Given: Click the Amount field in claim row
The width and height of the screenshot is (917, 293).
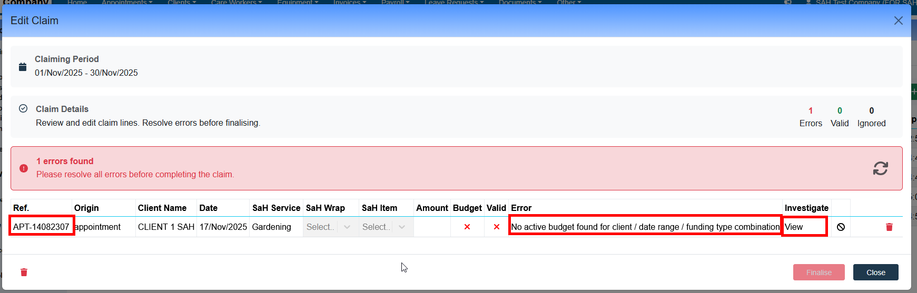Looking at the screenshot, I should point(432,227).
